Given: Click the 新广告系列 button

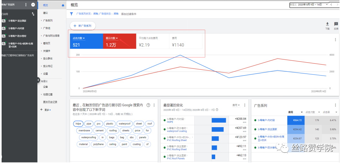Looking at the screenshot, I should [83, 26].
